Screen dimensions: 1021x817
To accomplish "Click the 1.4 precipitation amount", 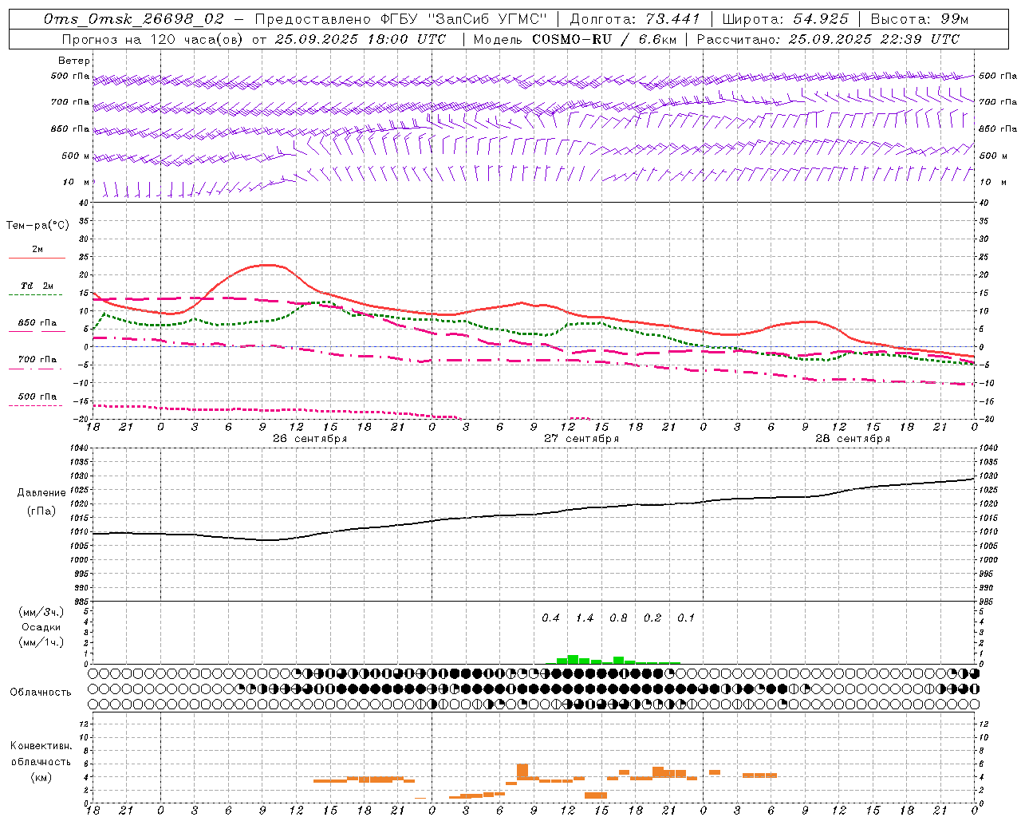I will tap(585, 618).
